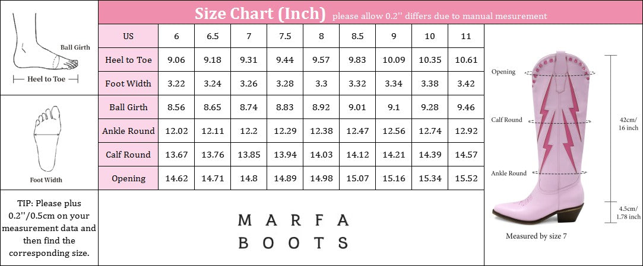Click the 4.5cm/1.78 inch heel height label

[x=627, y=212]
